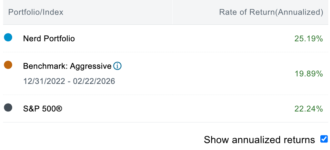Click the word 'Aggressive' in benchmark row
The image size is (330, 150).
[x=91, y=66]
